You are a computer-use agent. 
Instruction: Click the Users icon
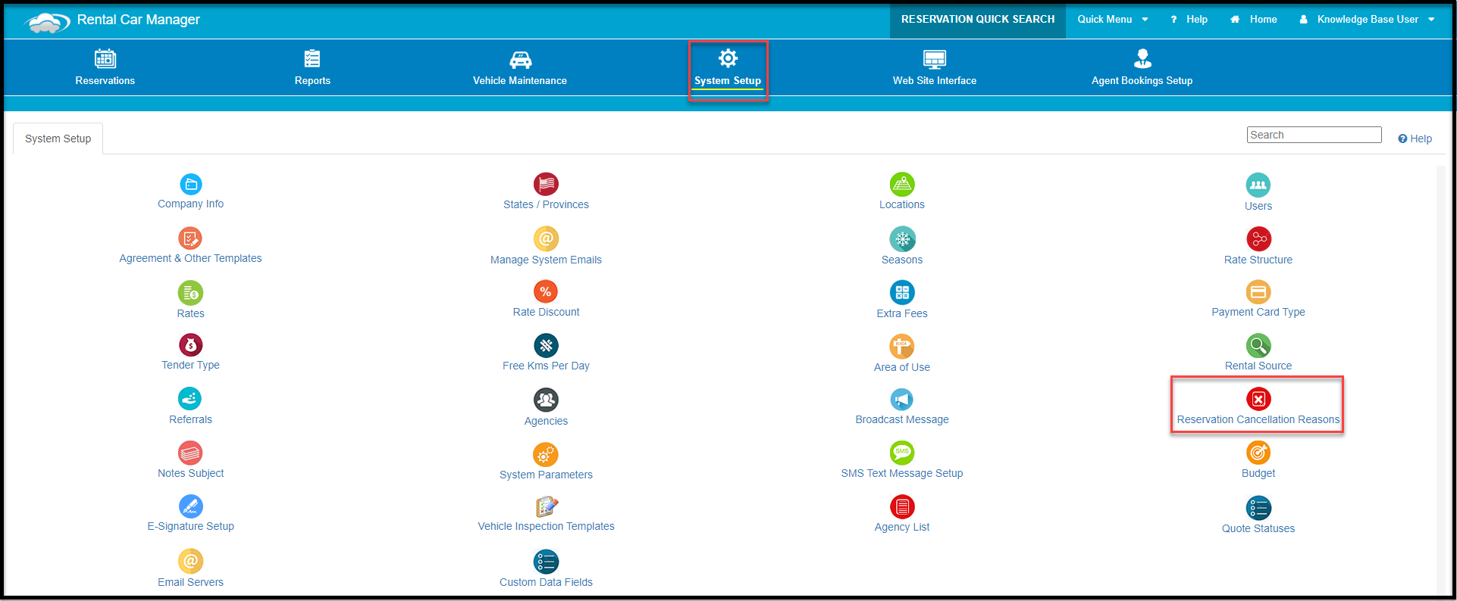1258,185
